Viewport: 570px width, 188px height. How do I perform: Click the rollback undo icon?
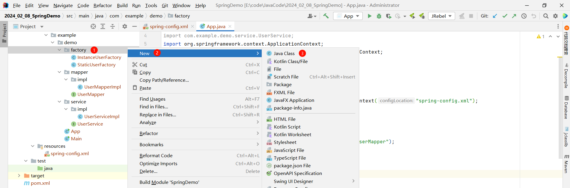click(534, 16)
